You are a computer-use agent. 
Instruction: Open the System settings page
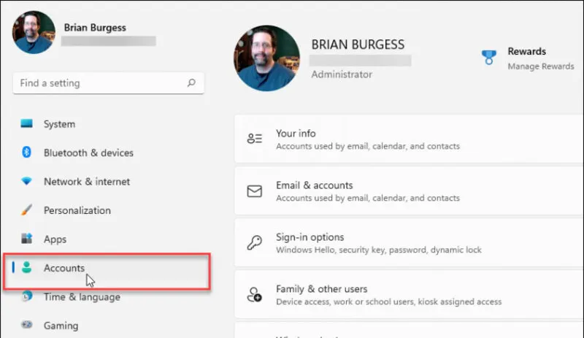tap(59, 124)
